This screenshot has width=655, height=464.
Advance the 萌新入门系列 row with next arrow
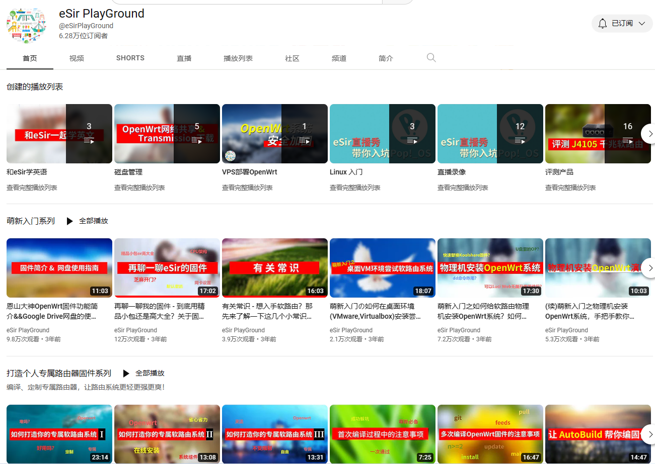tap(650, 268)
